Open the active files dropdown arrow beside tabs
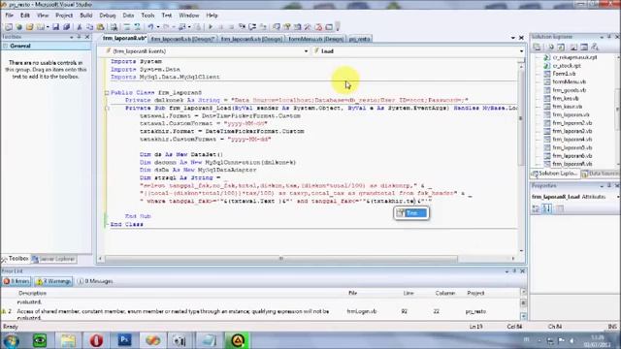621x349 pixels. click(513, 38)
